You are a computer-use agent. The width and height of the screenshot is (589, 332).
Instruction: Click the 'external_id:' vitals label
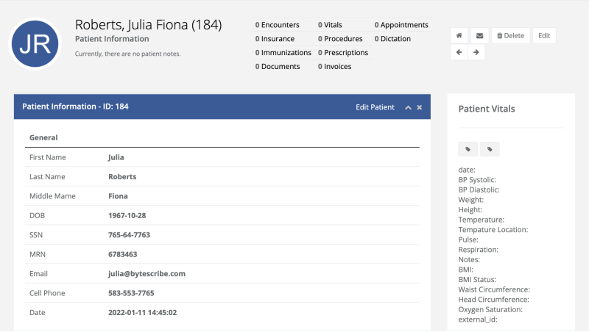478,320
